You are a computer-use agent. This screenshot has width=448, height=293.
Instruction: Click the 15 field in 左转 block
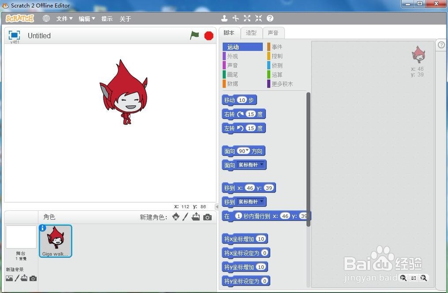(x=251, y=128)
